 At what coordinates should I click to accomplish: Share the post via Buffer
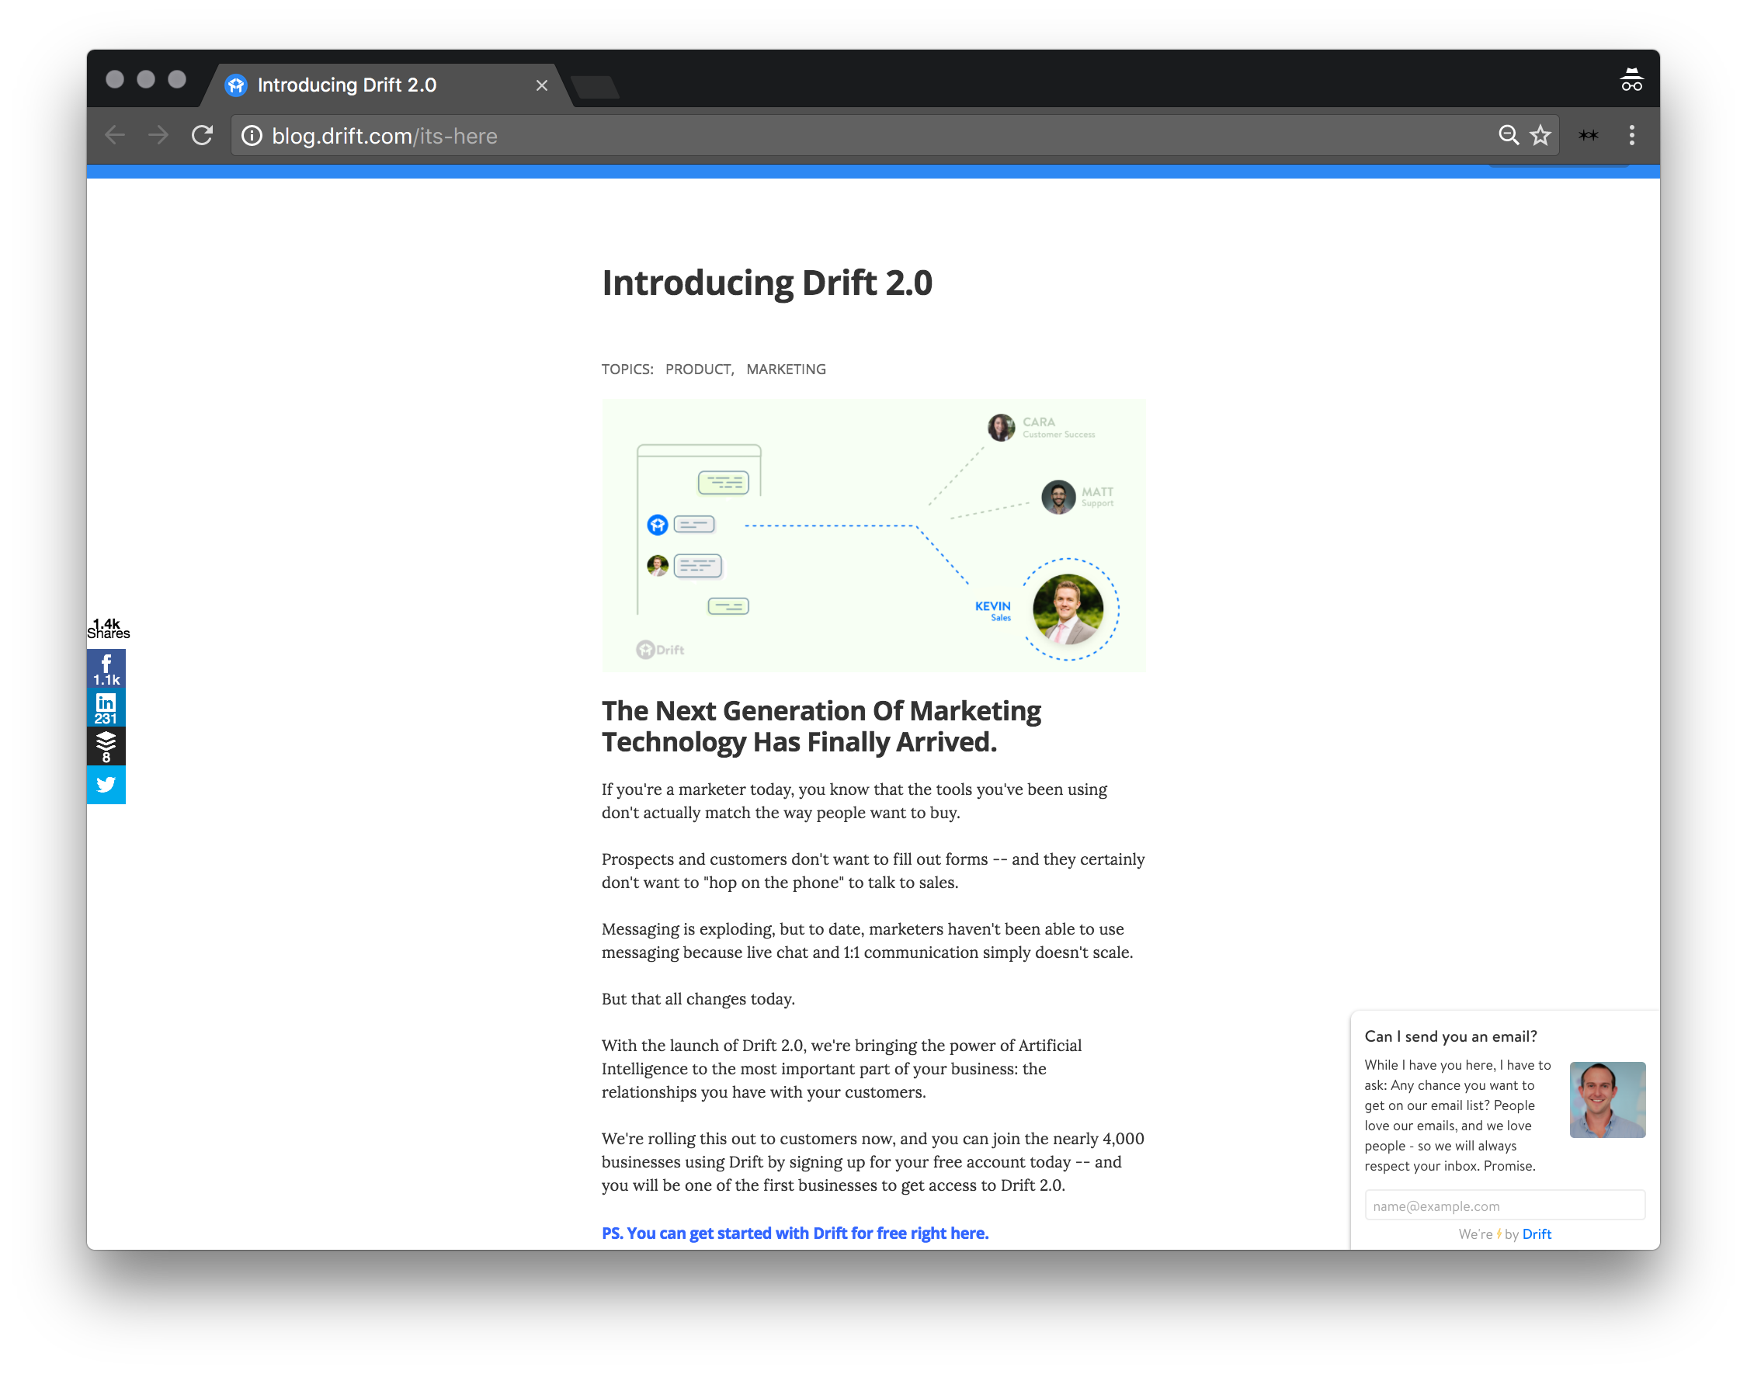106,747
